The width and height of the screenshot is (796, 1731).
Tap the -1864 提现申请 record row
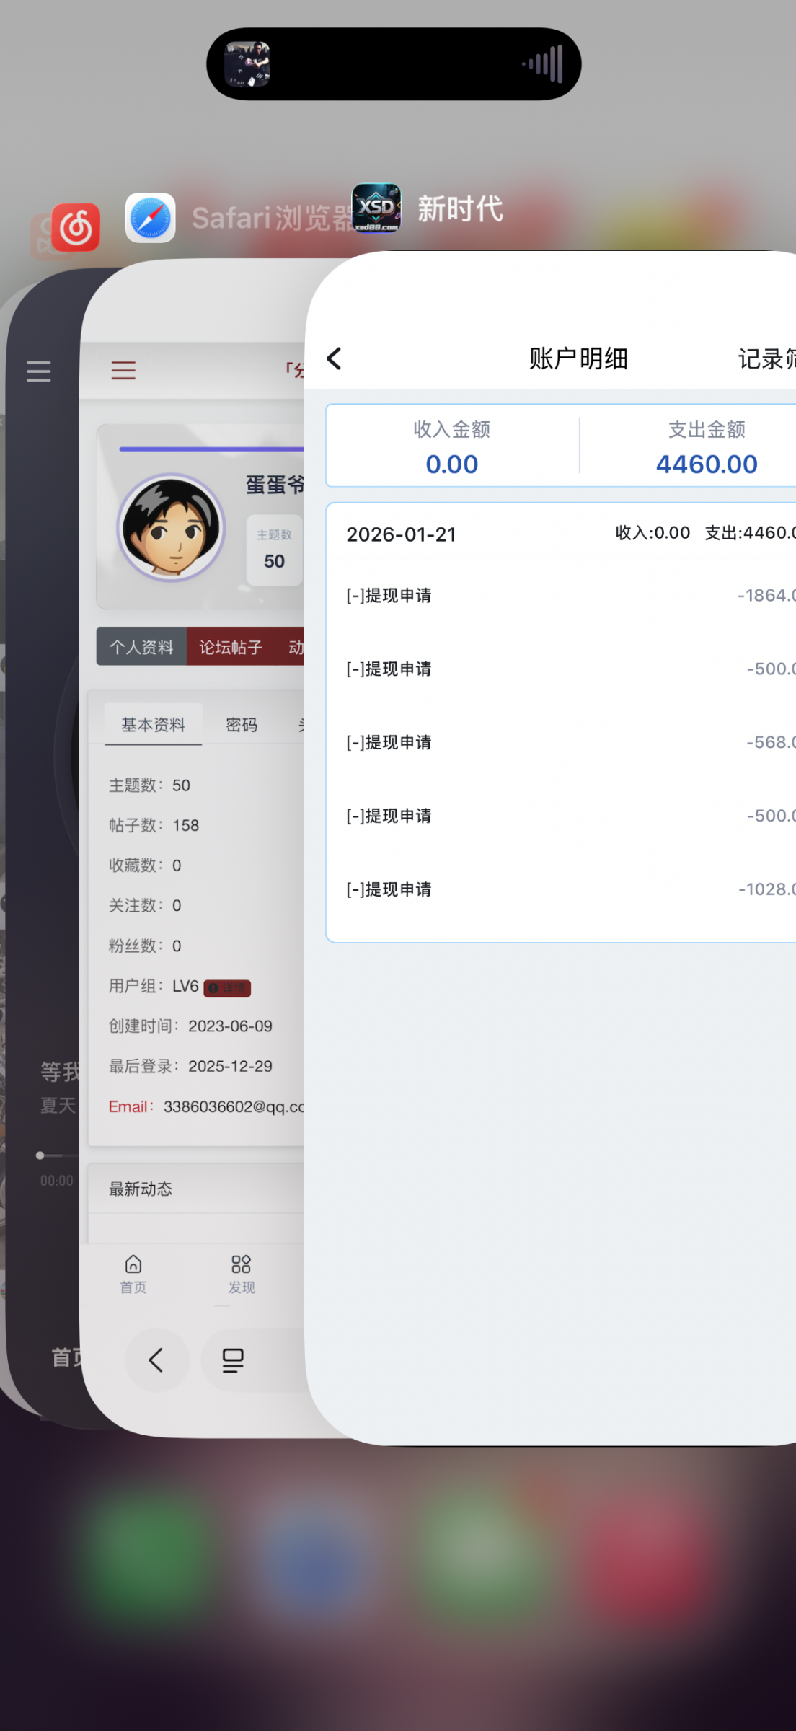point(562,595)
